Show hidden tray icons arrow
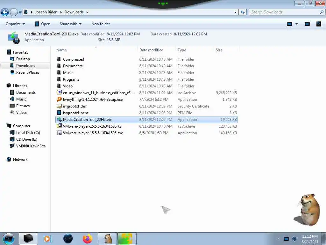 pyautogui.click(x=278, y=239)
